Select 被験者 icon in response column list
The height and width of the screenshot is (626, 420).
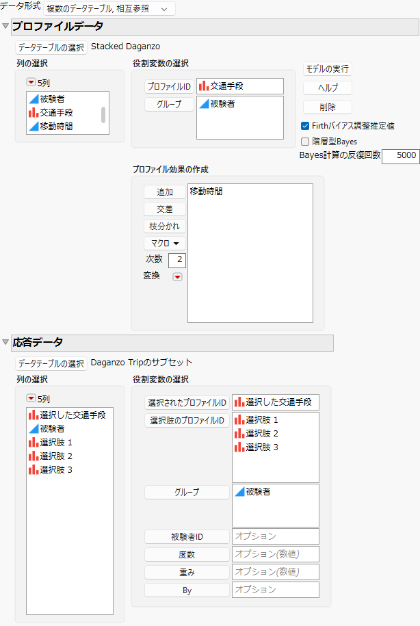pyautogui.click(x=34, y=429)
